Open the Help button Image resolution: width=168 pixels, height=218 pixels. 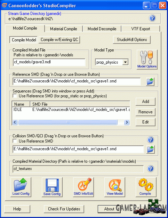click(x=17, y=209)
